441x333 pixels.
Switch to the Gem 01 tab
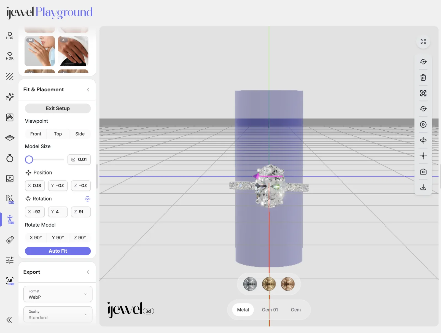pyautogui.click(x=270, y=310)
